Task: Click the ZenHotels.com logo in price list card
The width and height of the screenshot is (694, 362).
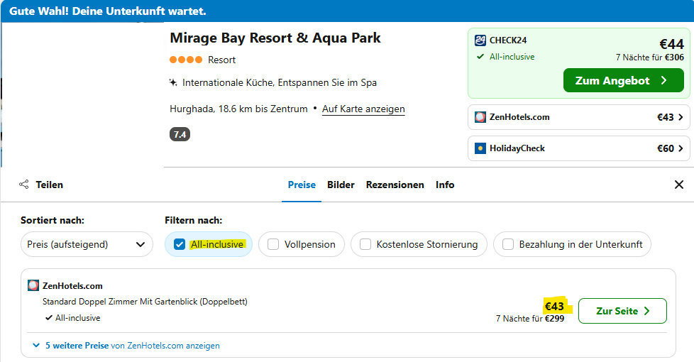Action: [x=33, y=285]
